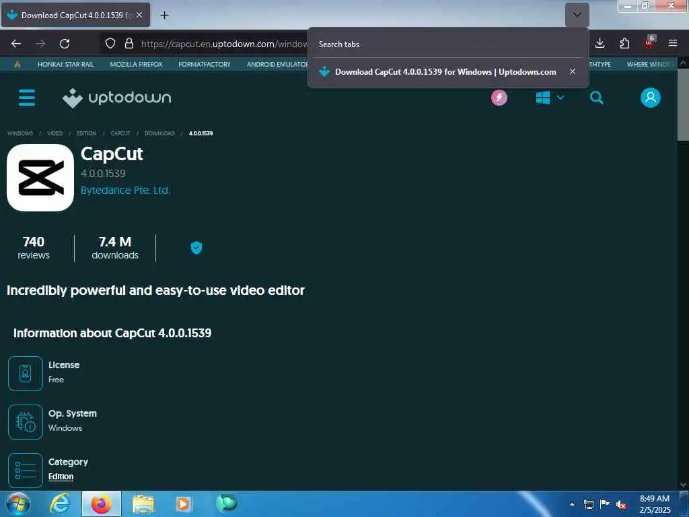Open the 740 reviews link
Screen dimensions: 689x517
(34, 248)
